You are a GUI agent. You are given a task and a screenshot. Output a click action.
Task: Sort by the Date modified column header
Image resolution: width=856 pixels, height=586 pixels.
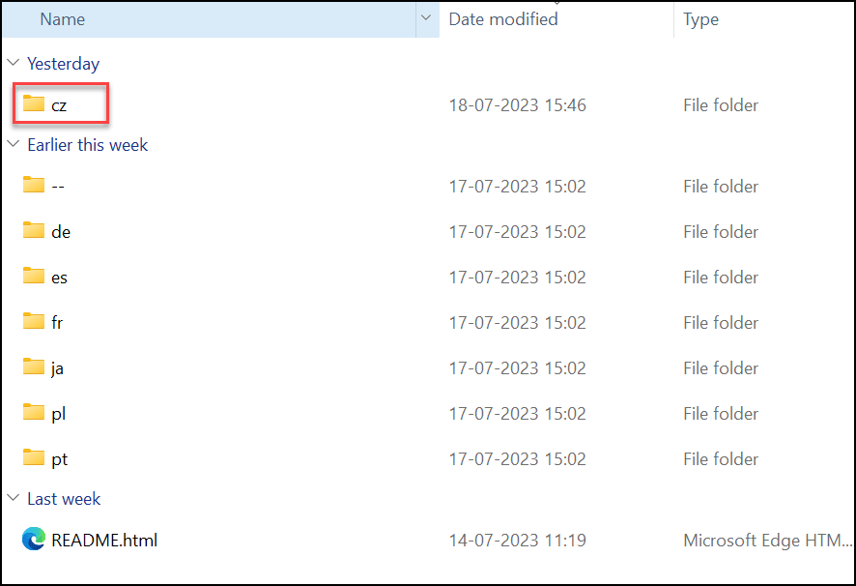click(x=502, y=18)
